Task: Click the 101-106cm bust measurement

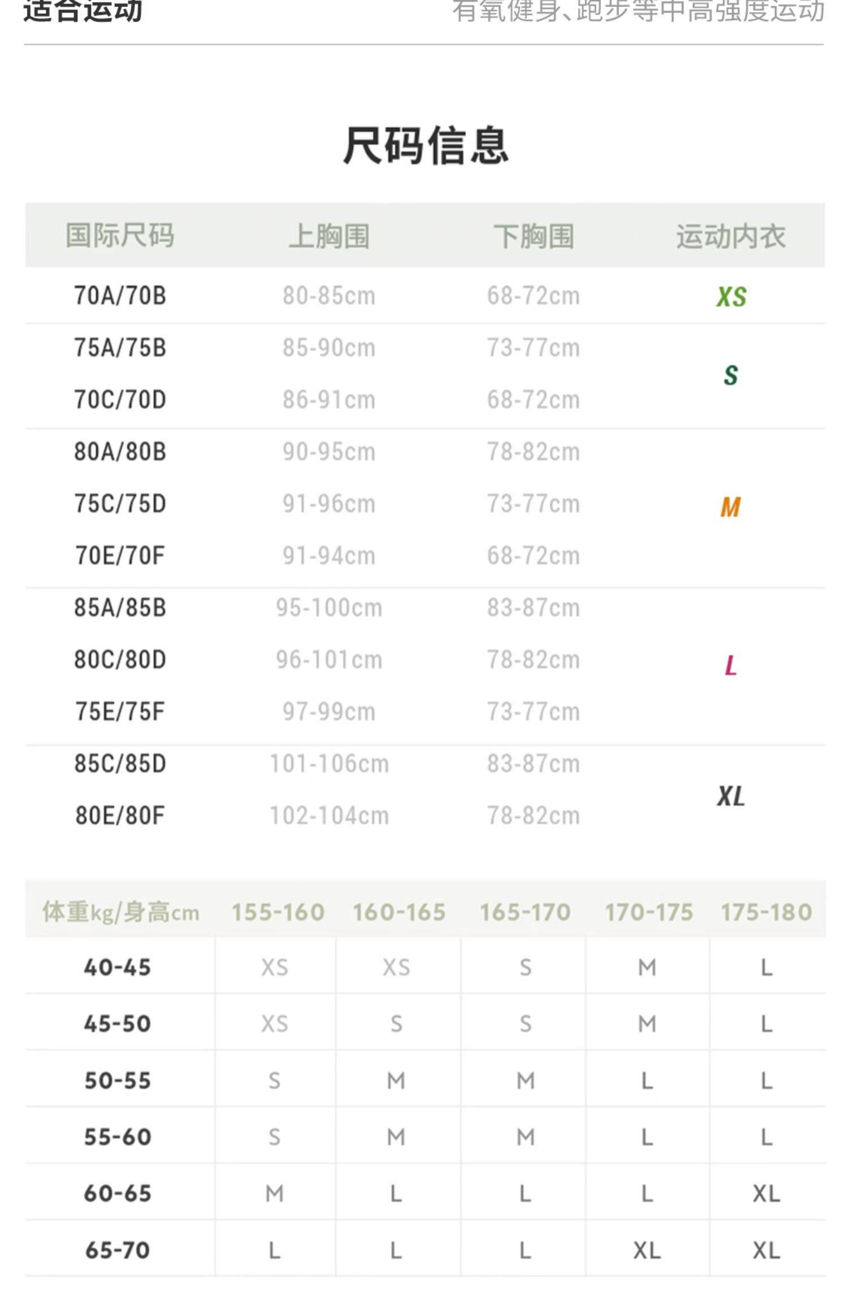Action: coord(329,764)
